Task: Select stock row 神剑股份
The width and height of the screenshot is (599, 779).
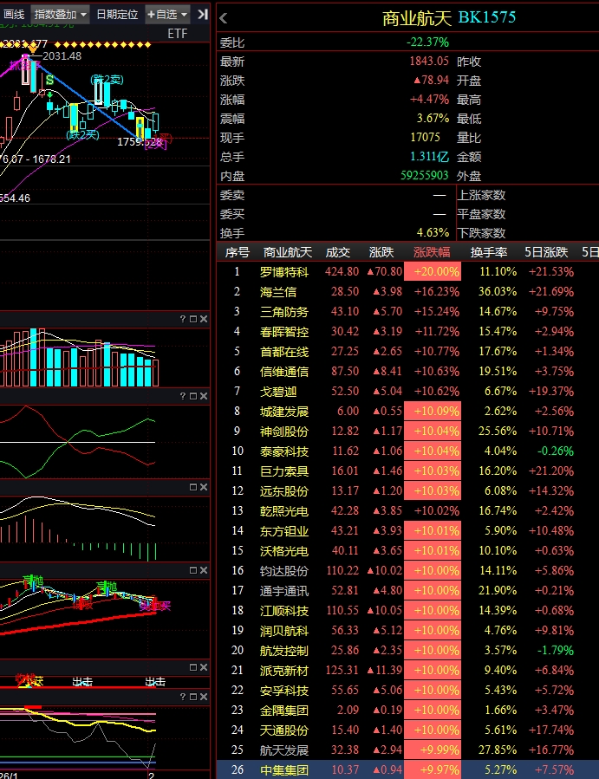Action: (407, 432)
